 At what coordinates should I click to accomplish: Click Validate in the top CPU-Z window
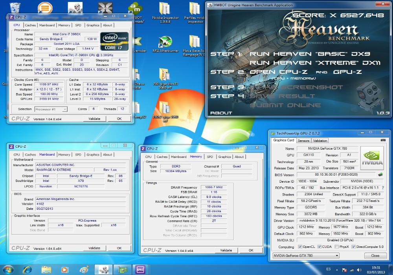click(x=94, y=119)
